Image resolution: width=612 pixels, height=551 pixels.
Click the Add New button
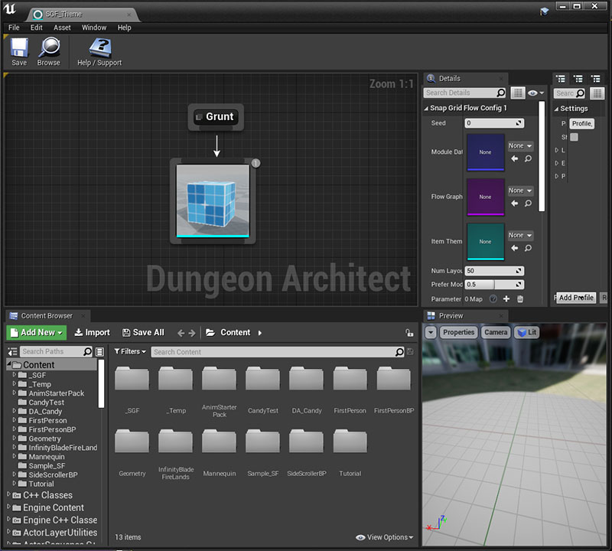click(36, 332)
